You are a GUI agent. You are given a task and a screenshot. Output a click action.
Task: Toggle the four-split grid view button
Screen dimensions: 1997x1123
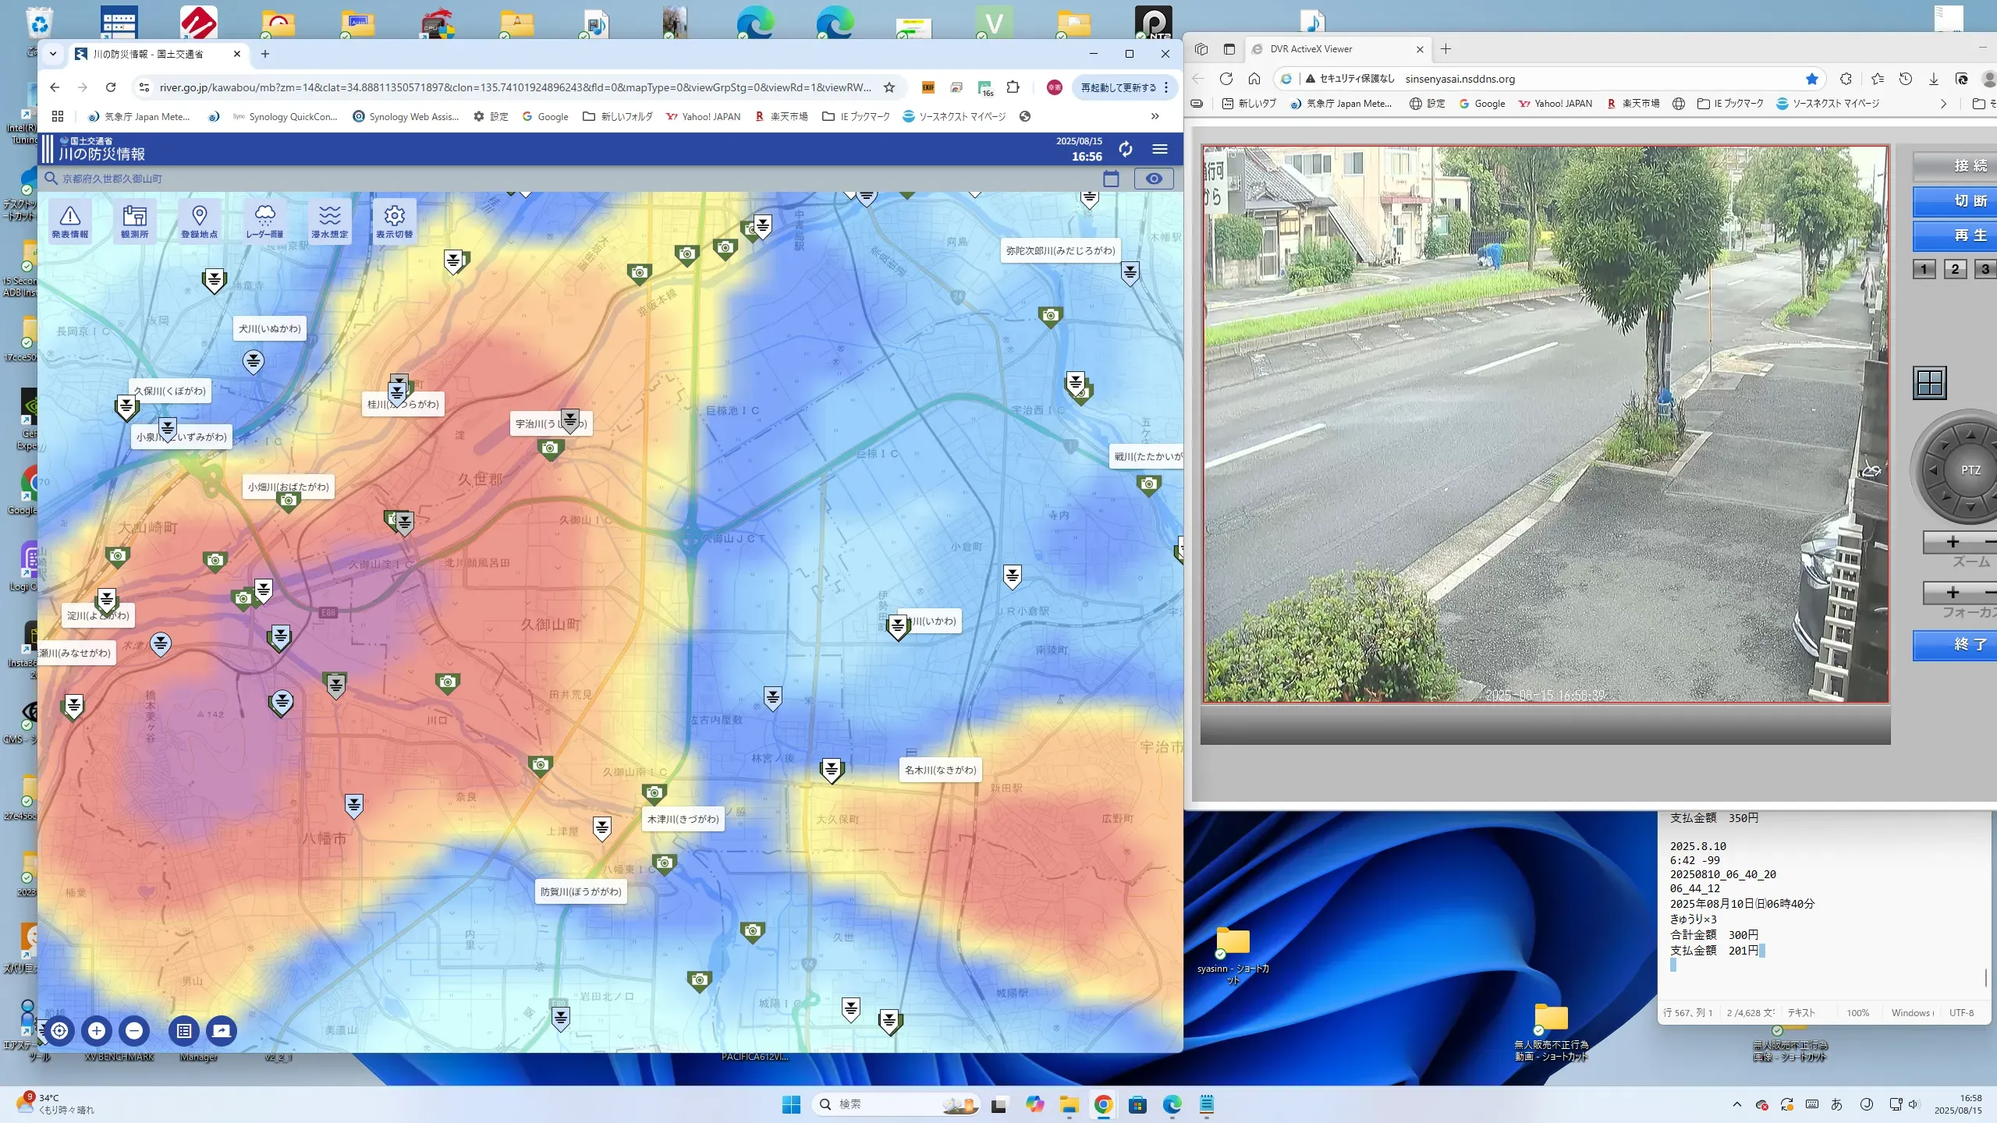click(1930, 383)
